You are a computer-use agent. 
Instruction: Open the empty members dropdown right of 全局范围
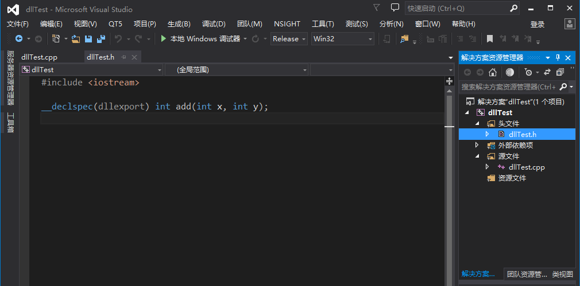point(382,70)
